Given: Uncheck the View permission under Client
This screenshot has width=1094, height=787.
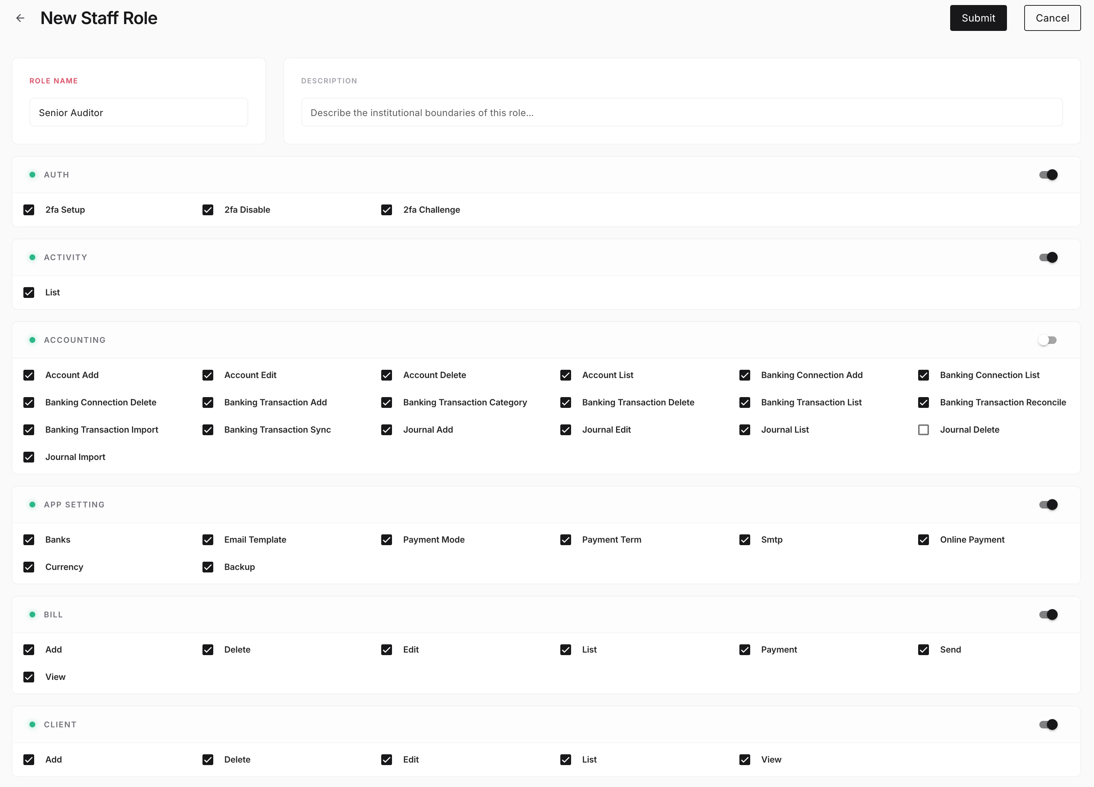Looking at the screenshot, I should [744, 759].
